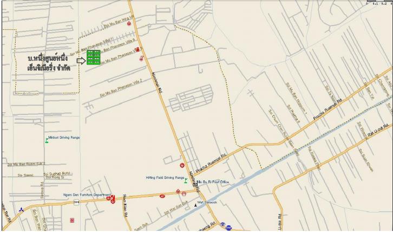The width and height of the screenshot is (393, 232).
Task: Click the Thai company name annotation text
Action: click(x=48, y=63)
